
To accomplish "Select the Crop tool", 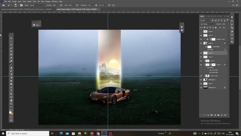I will (11, 51).
